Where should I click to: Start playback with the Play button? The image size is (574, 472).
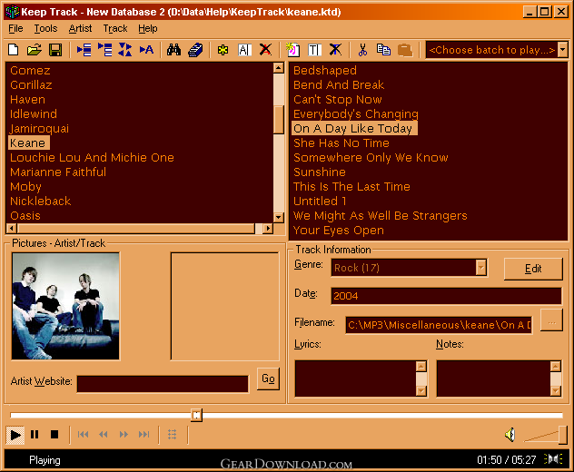coord(15,435)
